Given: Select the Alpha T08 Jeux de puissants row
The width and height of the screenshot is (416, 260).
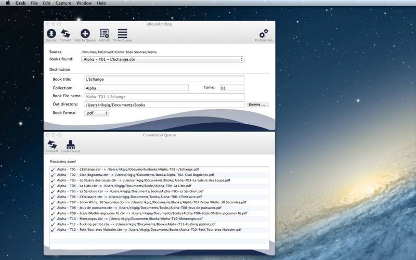Looking at the screenshot, I should click(159, 207).
